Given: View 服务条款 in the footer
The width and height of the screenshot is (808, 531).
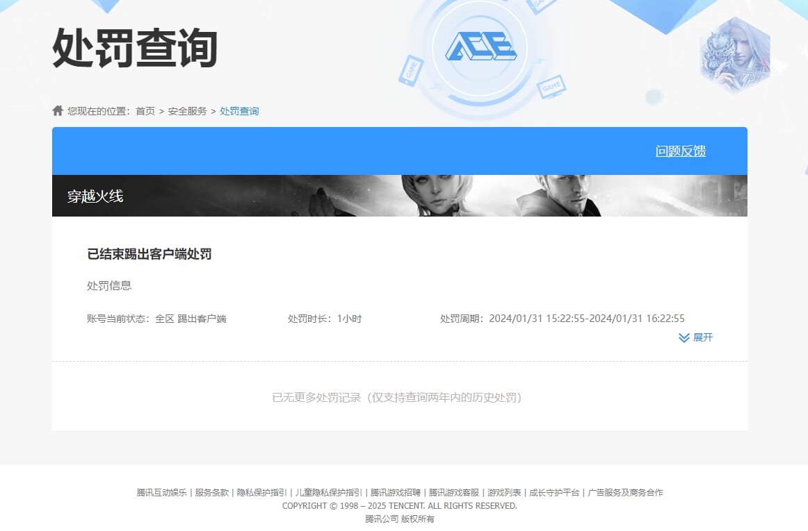Looking at the screenshot, I should (x=211, y=493).
